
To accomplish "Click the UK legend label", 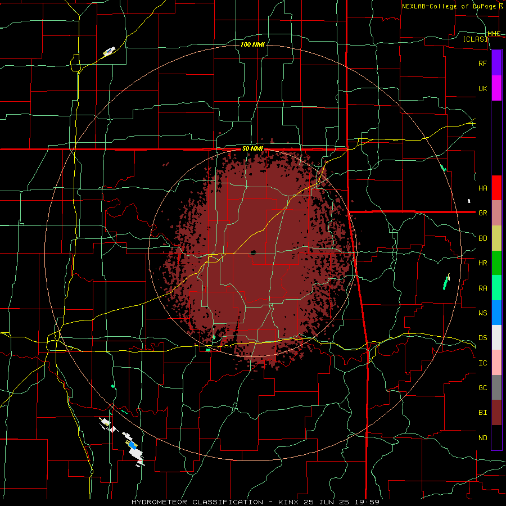I will click(x=483, y=89).
